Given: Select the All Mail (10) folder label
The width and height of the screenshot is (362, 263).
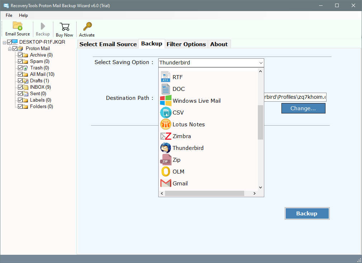Looking at the screenshot, I should [42, 74].
